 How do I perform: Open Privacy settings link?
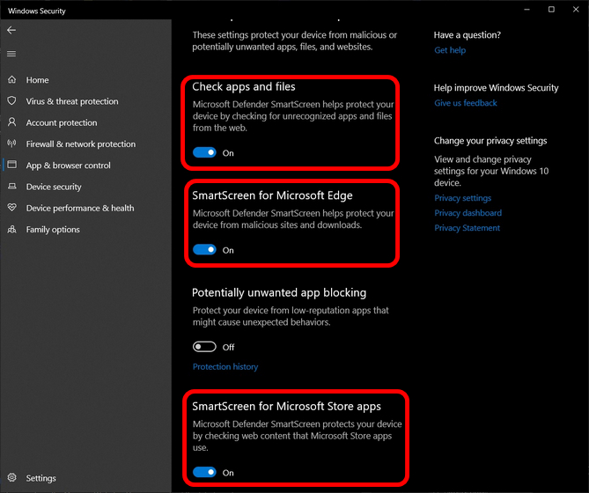[463, 198]
